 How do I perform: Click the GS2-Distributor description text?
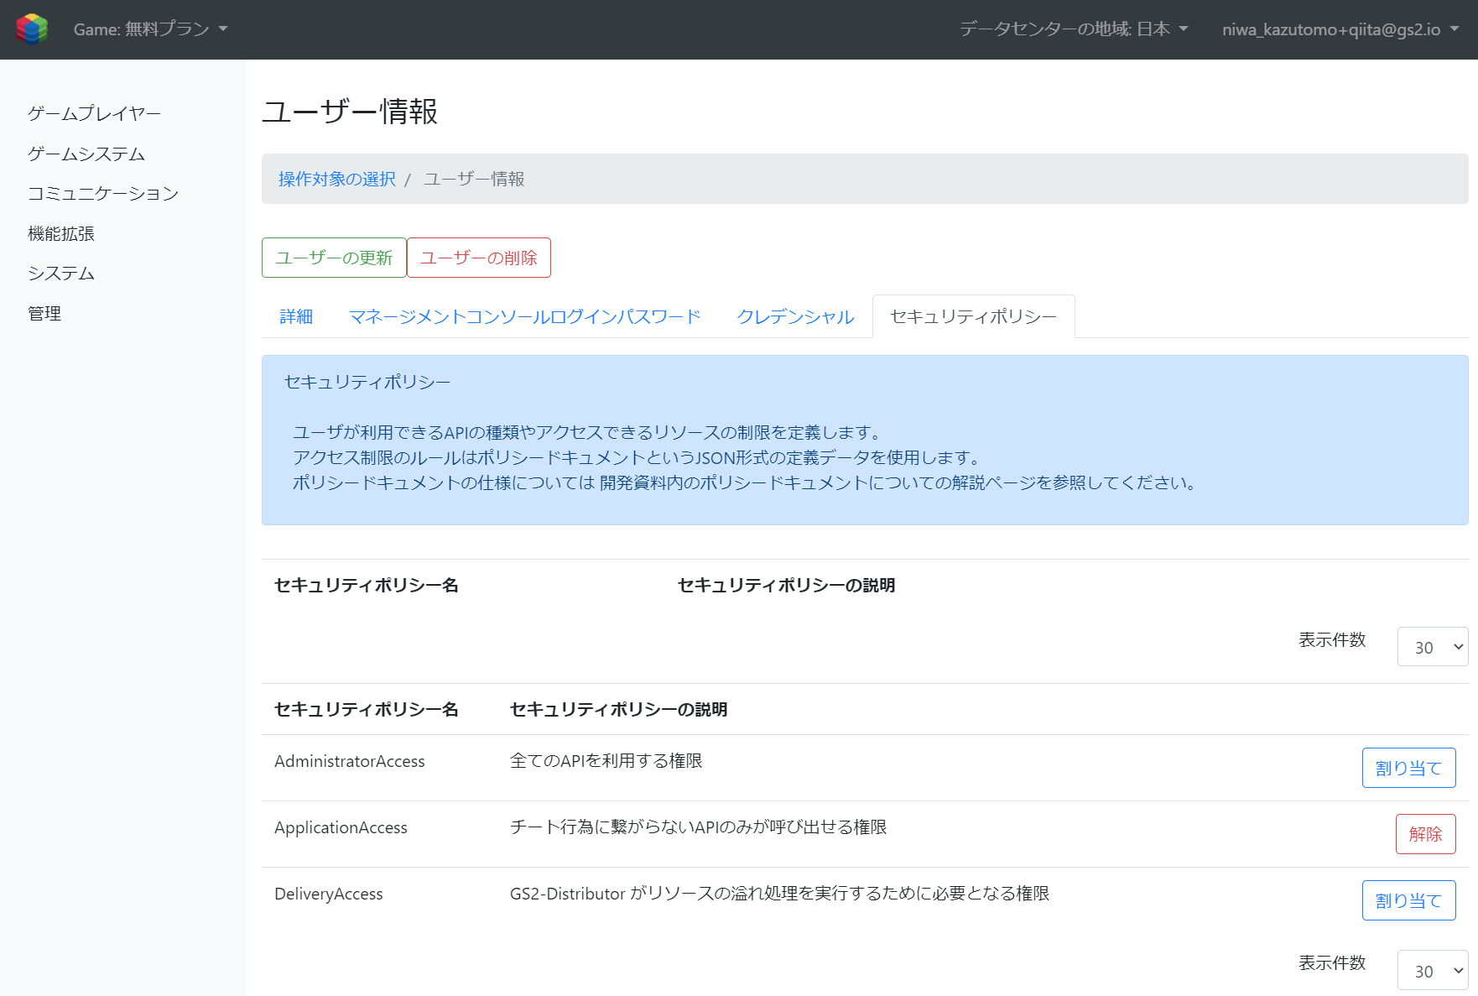pos(779,893)
